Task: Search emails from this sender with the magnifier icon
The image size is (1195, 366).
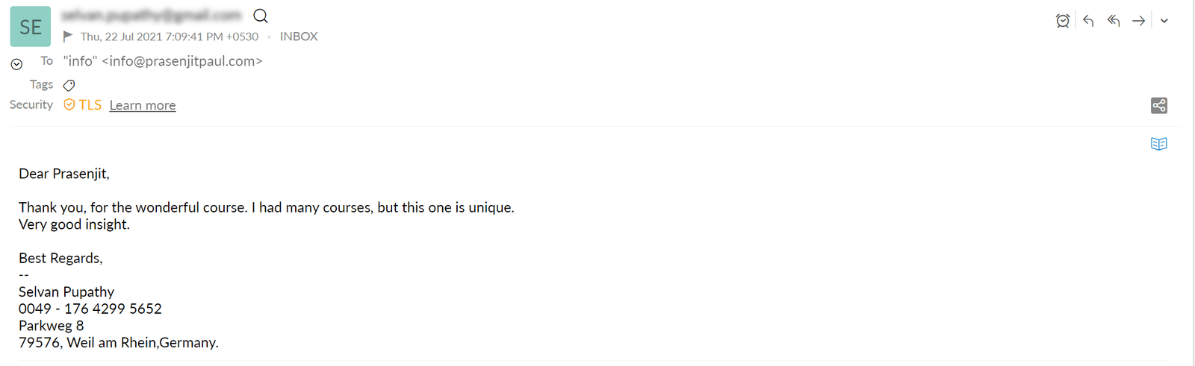Action: (x=261, y=16)
